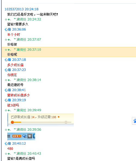Click the orange progress start dot
Image resolution: width=136 pixels, height=161 pixels.
(x=13, y=122)
